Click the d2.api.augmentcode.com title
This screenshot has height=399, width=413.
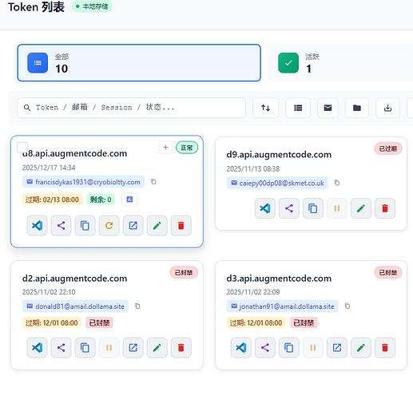74,279
